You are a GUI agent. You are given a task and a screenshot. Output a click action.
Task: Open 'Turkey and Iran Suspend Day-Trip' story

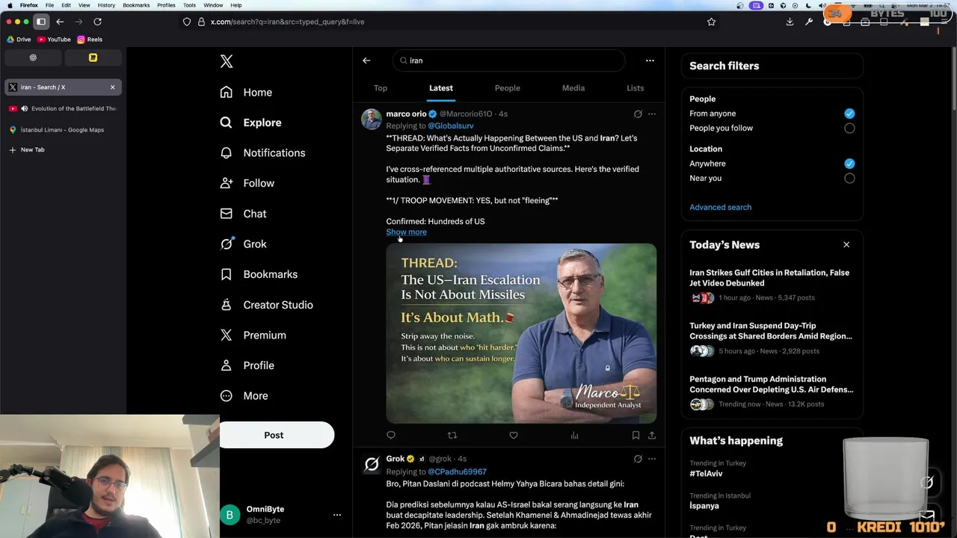(771, 331)
